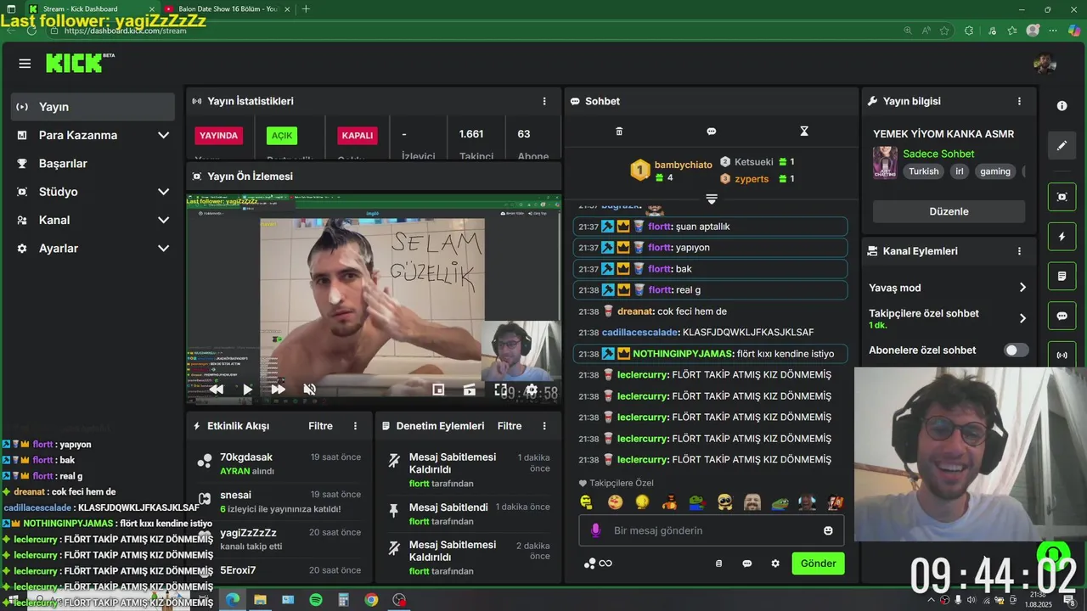Click the purple microphone icon in the message box
The width and height of the screenshot is (1087, 611).
[x=595, y=530]
